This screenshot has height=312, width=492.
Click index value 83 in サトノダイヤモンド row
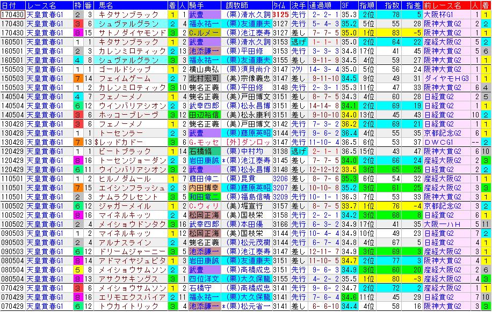tap(396, 33)
